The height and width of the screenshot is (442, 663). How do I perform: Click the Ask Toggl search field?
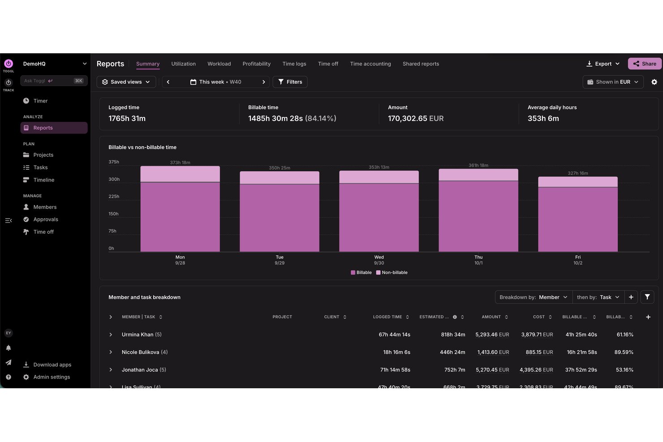click(54, 81)
